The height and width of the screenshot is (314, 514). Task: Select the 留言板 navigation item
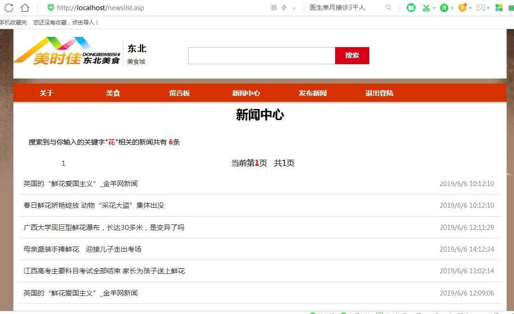click(x=179, y=93)
